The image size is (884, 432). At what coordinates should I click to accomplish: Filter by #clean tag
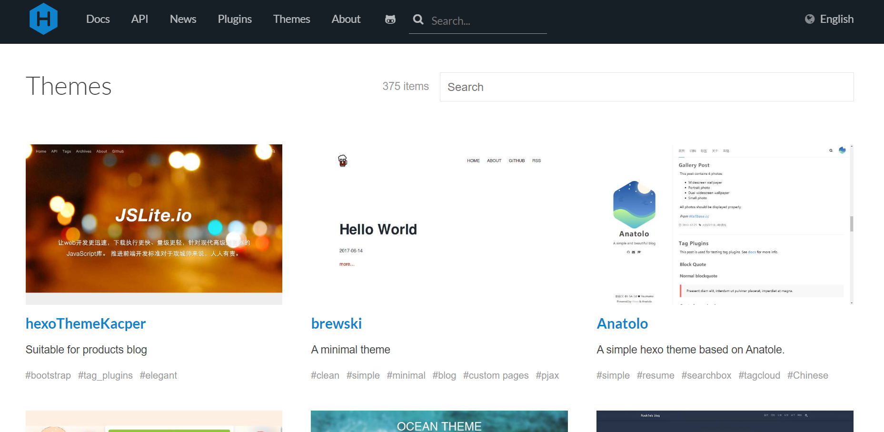325,375
